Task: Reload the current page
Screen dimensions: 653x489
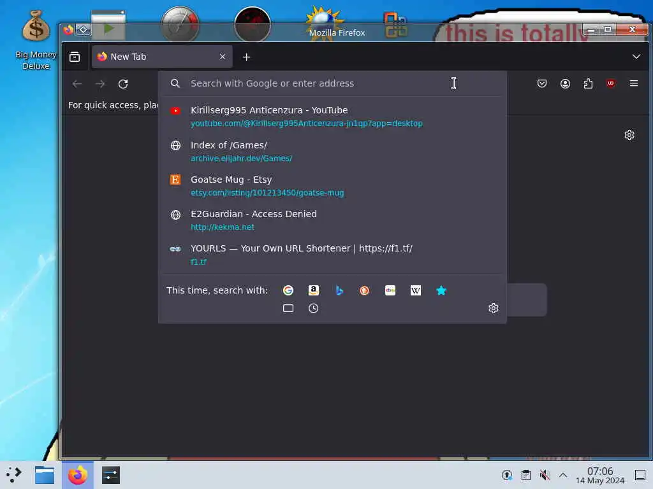Action: 123,84
